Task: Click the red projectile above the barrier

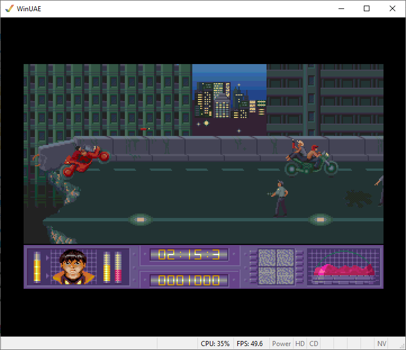Action: [145, 129]
